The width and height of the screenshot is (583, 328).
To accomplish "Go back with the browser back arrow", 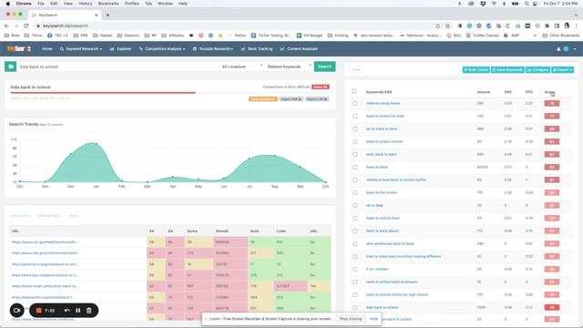I will click(6, 26).
